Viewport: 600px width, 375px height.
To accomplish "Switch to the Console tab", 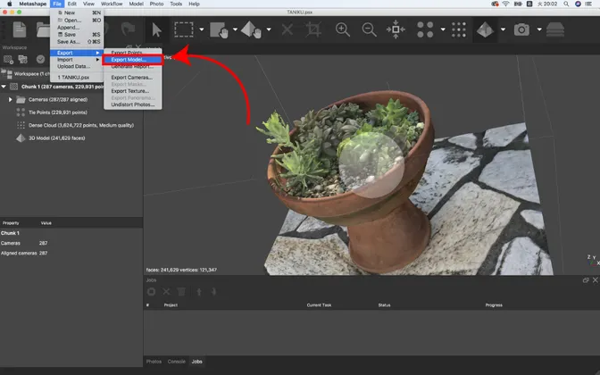I will click(177, 361).
